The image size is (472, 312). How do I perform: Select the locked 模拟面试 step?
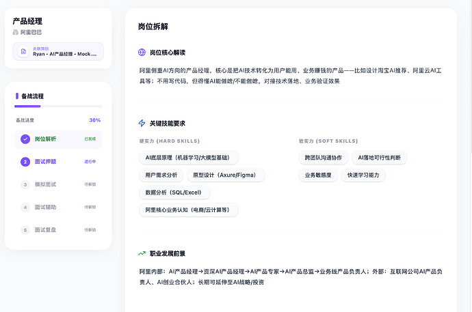58,184
